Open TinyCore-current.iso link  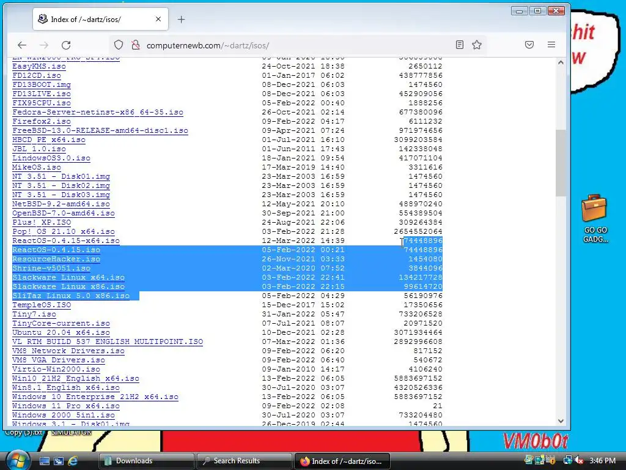pyautogui.click(x=61, y=324)
